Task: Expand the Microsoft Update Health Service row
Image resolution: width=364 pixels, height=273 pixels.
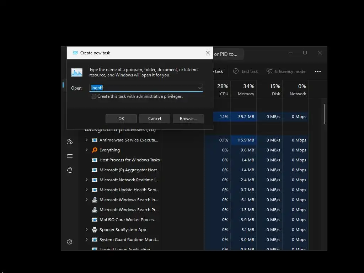Action: 87,190
